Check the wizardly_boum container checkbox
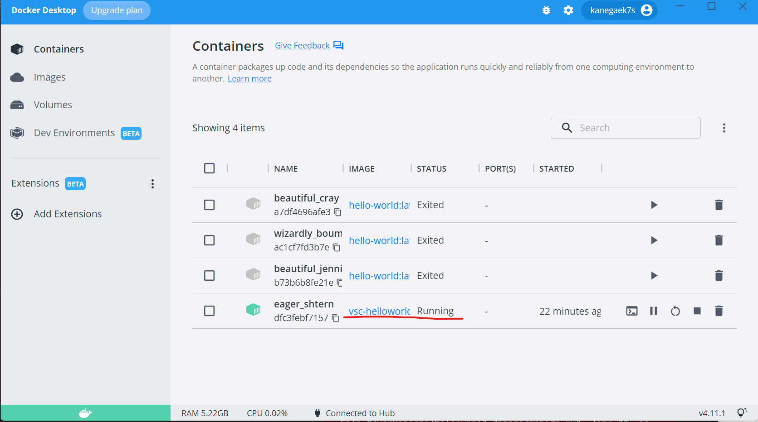Image resolution: width=758 pixels, height=422 pixels. [x=210, y=240]
